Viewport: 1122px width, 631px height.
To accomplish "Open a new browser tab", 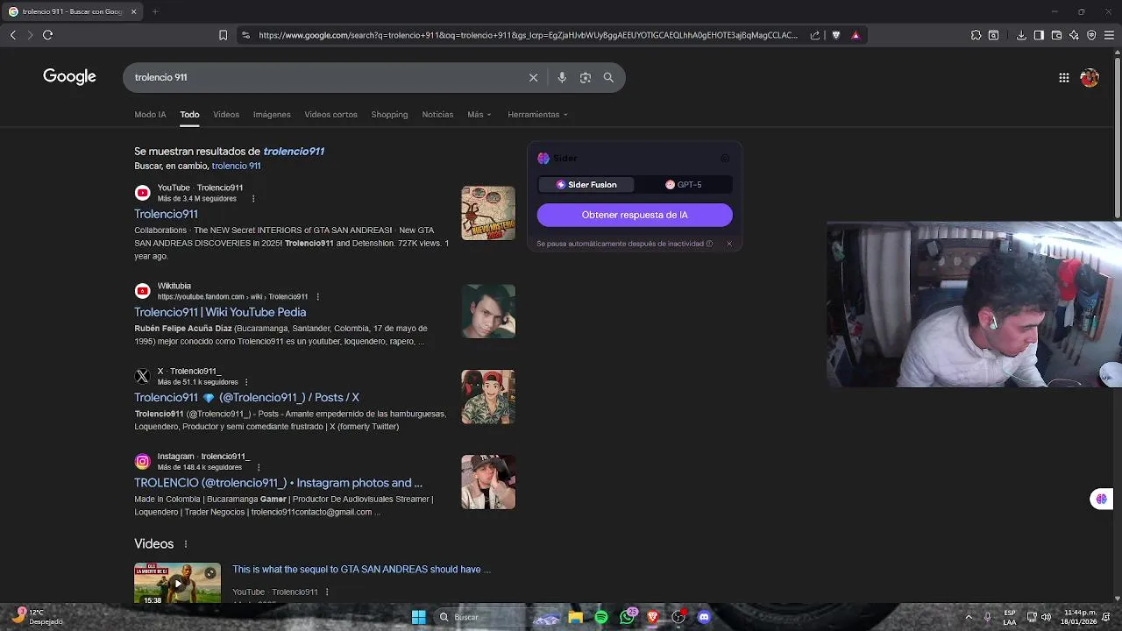I will (155, 11).
